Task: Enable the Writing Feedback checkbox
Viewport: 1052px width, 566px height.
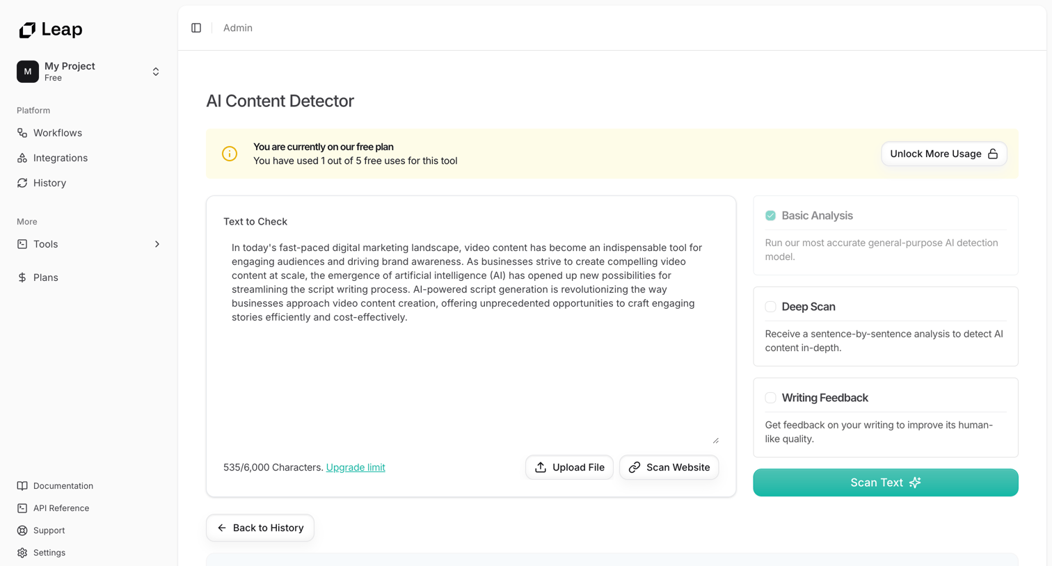Action: [x=770, y=398]
